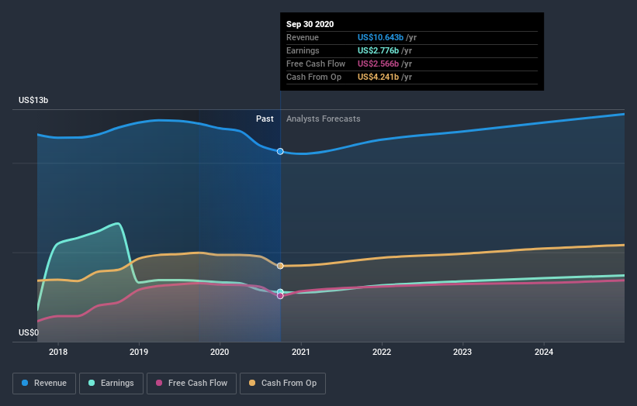Click the Past section label
The height and width of the screenshot is (406, 637).
click(265, 119)
